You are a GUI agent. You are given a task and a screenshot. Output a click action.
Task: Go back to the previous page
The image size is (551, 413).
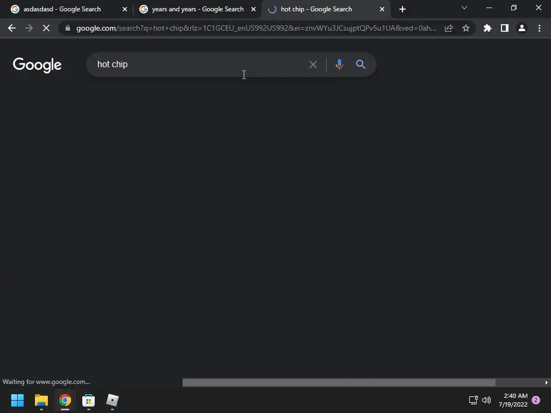[12, 28]
